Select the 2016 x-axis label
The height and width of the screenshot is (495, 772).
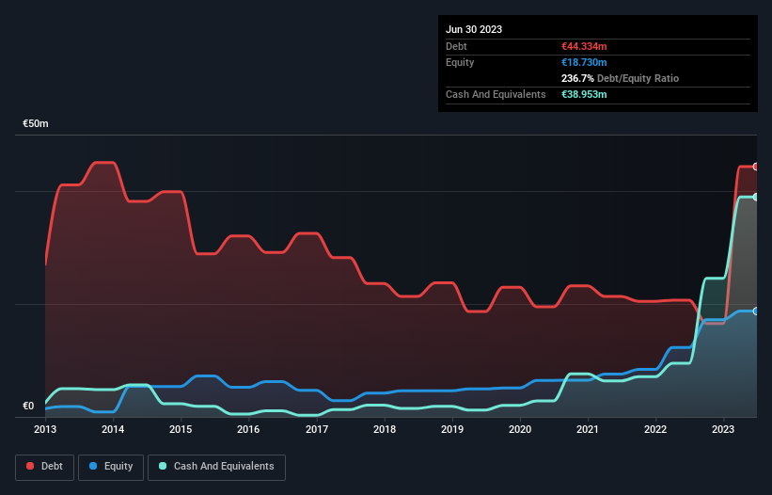click(248, 429)
